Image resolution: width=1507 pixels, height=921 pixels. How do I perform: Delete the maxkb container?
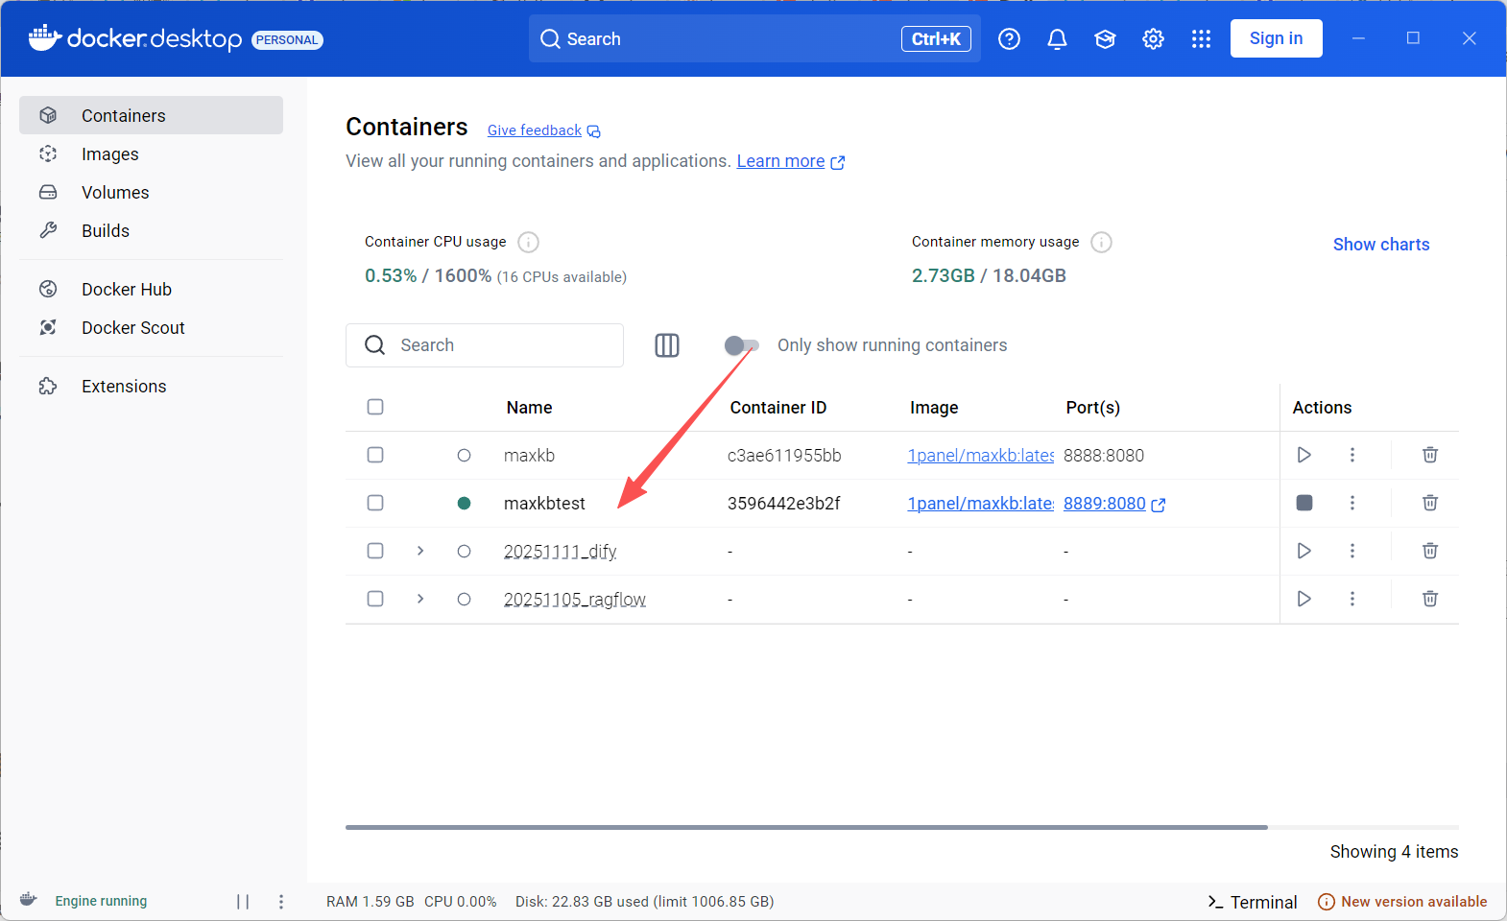pyautogui.click(x=1430, y=455)
